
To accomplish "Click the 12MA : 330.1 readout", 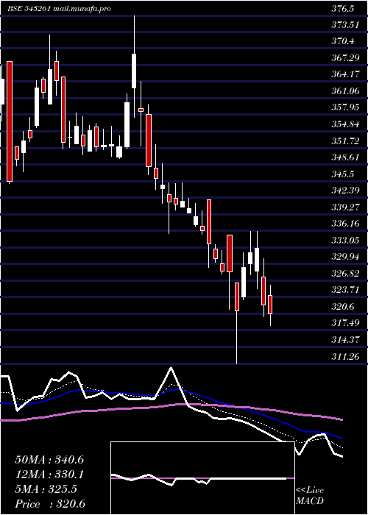I will pyautogui.click(x=49, y=475).
